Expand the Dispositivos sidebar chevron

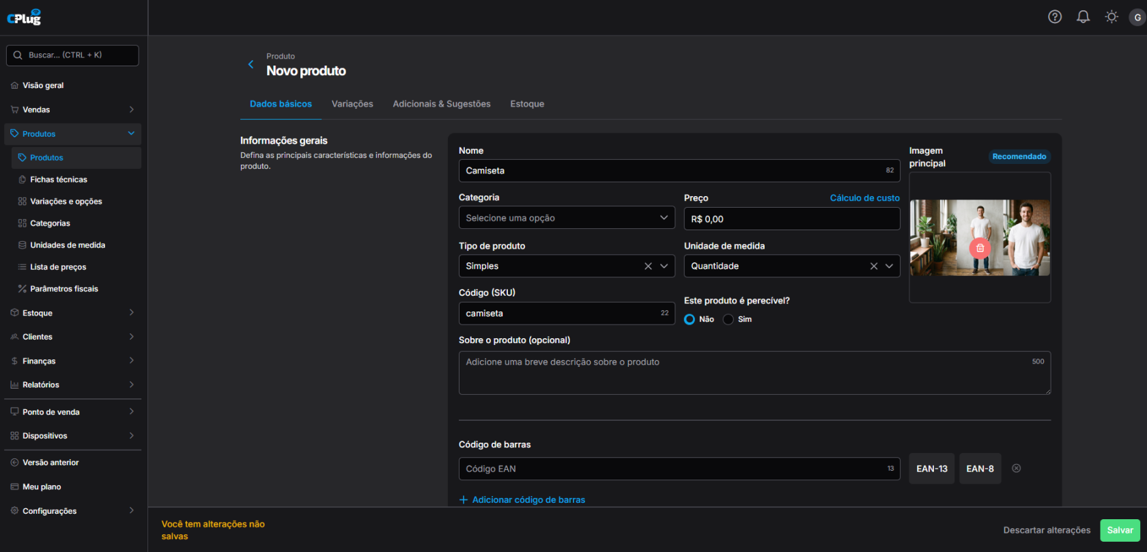tap(131, 436)
